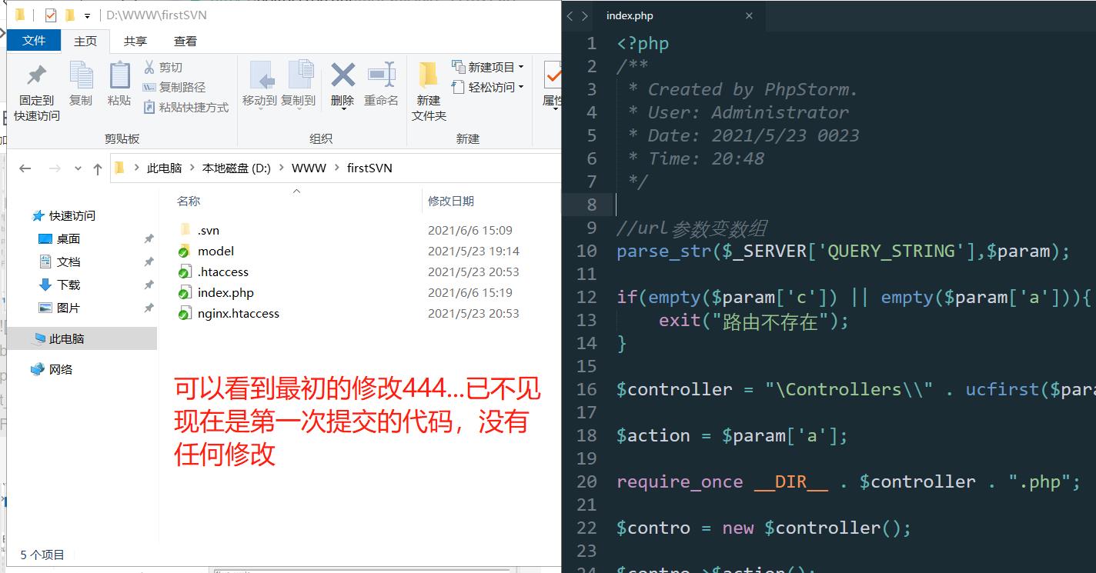Click the next-tab arrow in Sublime editor

click(x=585, y=15)
